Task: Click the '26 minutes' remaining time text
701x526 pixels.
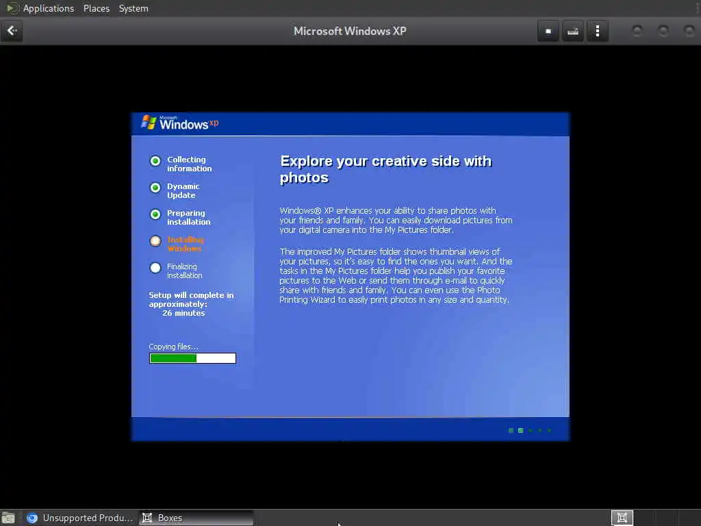Action: pos(183,313)
